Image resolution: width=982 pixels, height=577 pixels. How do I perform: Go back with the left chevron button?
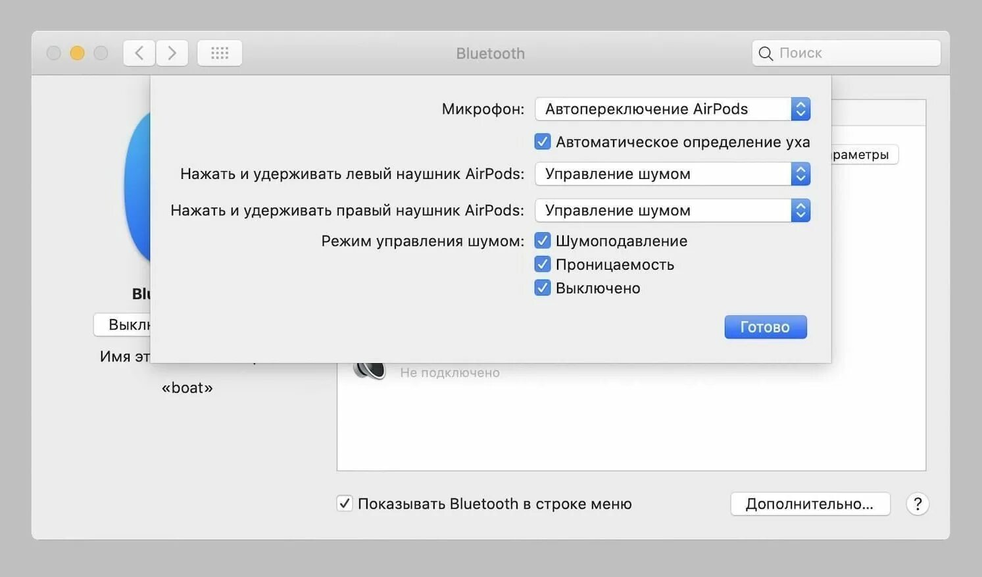click(139, 53)
